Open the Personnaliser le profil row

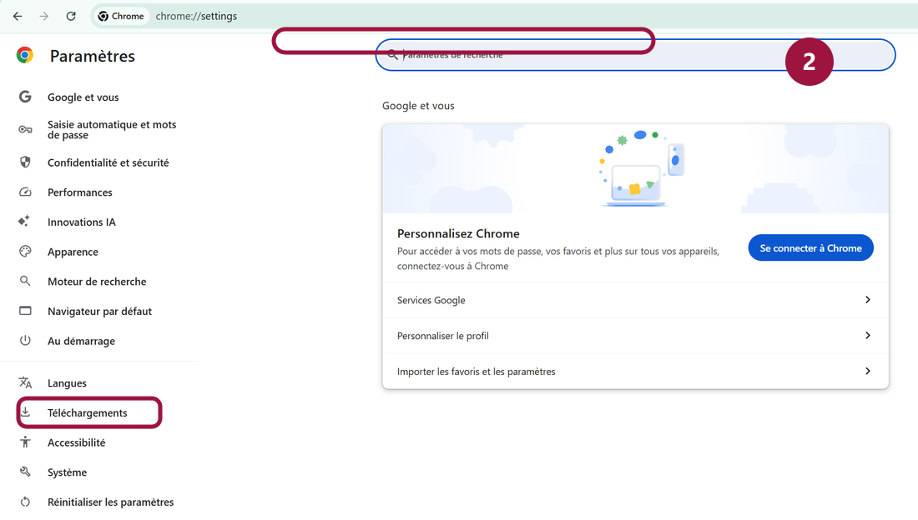click(x=635, y=336)
